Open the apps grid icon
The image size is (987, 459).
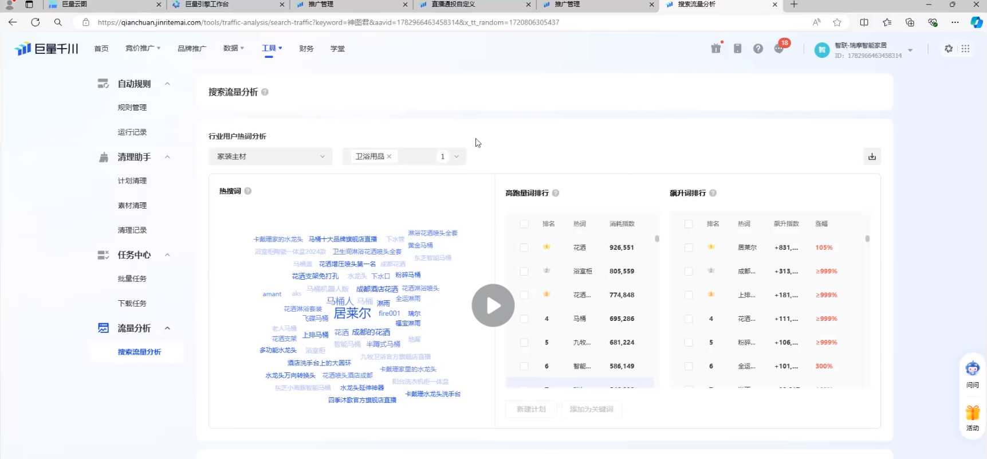tap(965, 49)
